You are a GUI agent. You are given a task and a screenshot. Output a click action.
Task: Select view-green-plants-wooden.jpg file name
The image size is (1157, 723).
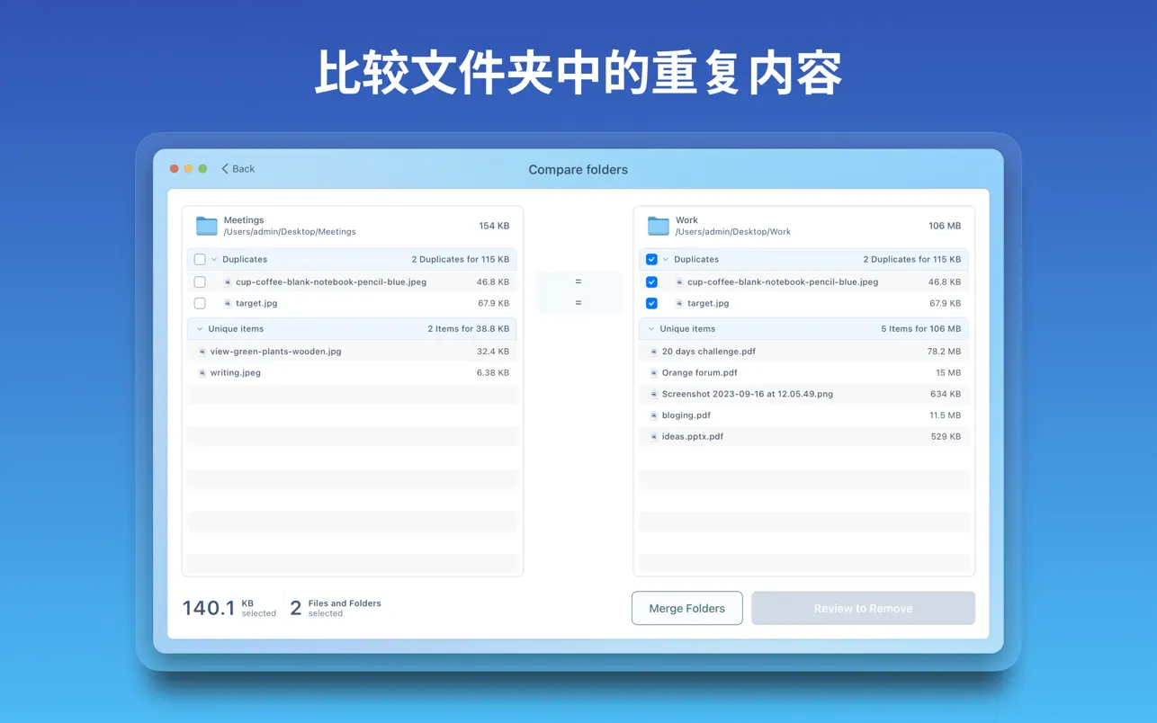pyautogui.click(x=276, y=352)
